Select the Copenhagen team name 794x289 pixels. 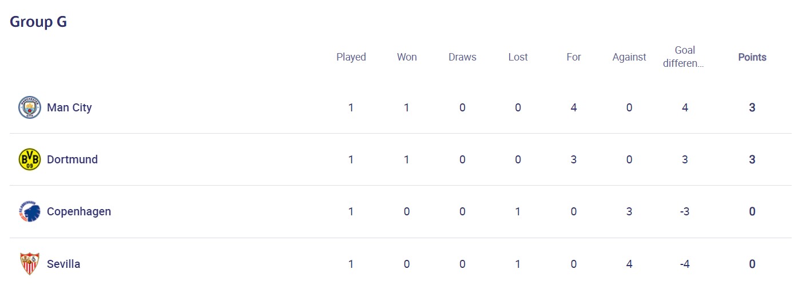click(79, 211)
